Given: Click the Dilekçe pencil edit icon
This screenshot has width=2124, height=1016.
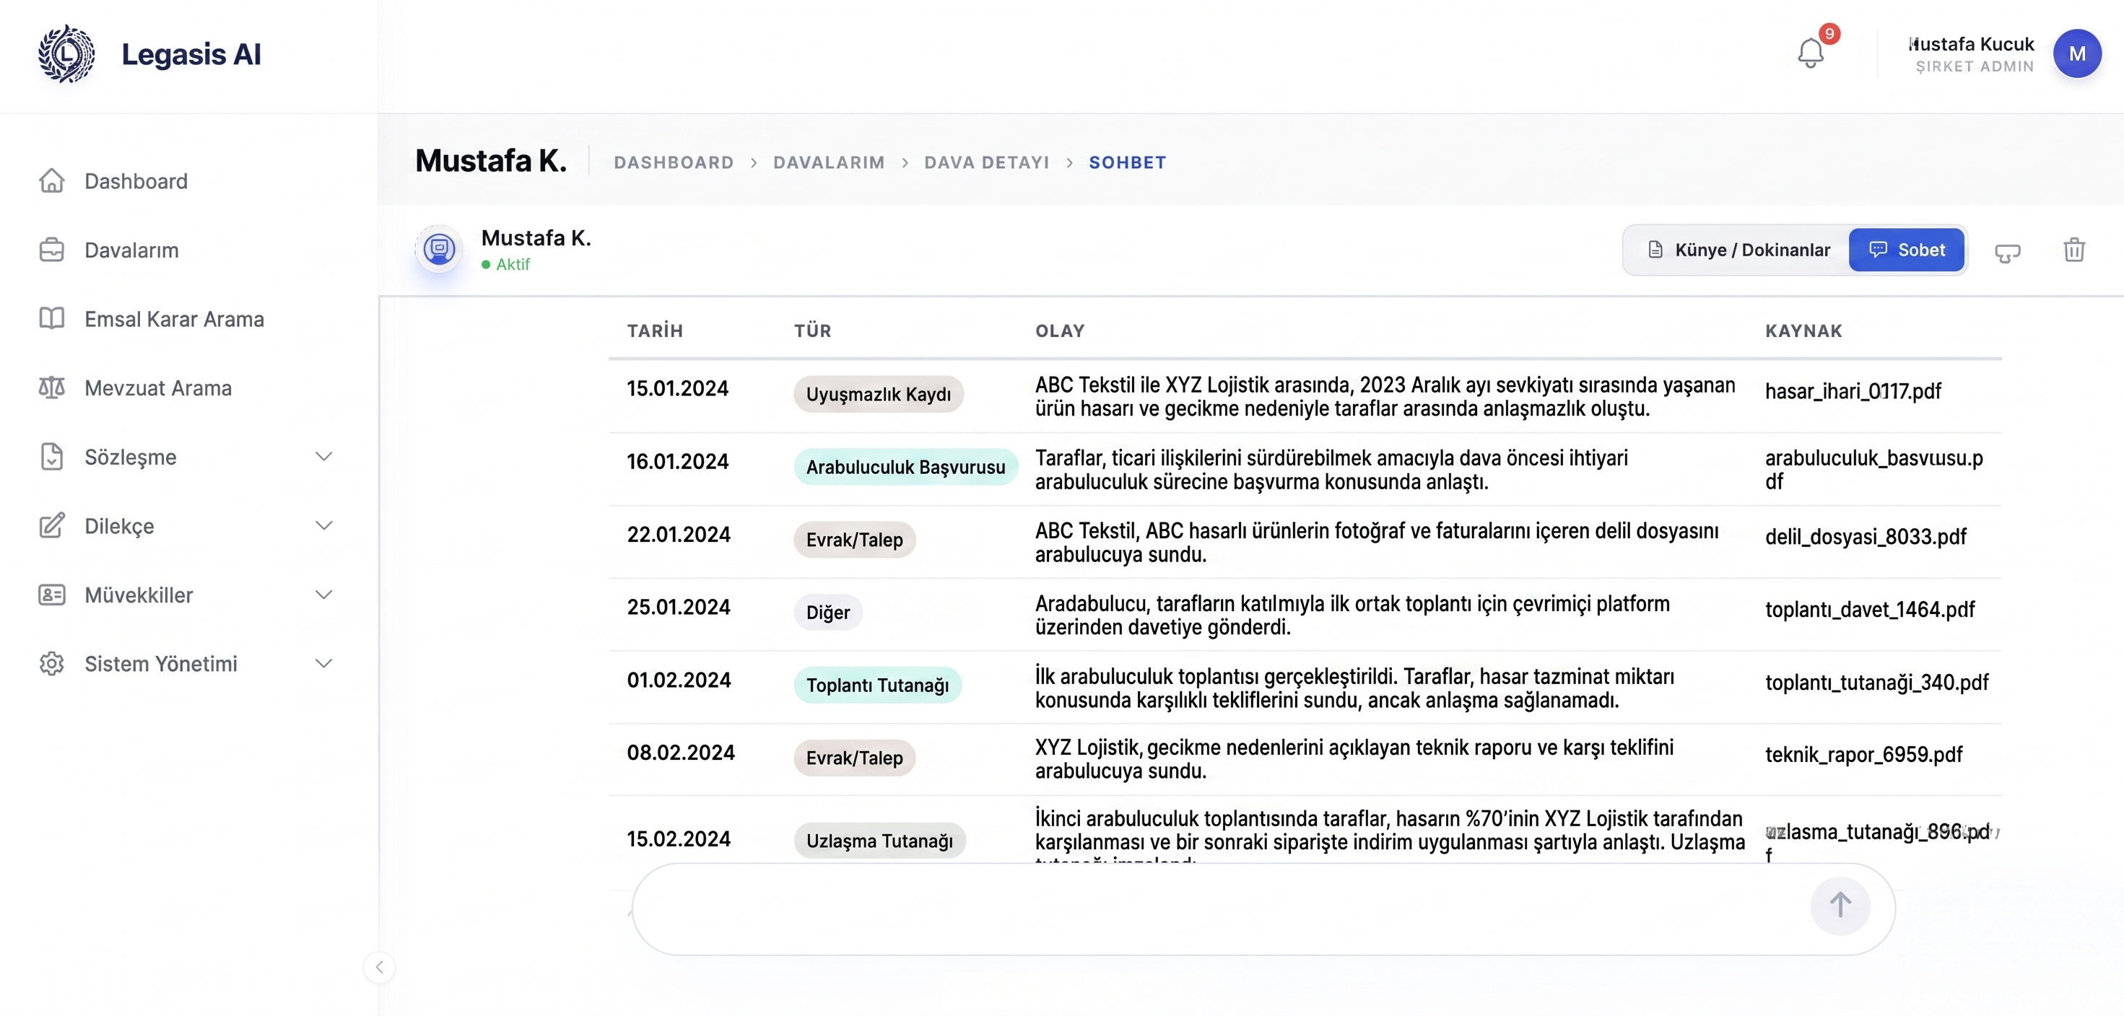Looking at the screenshot, I should [x=52, y=525].
